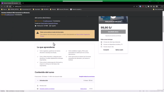Open the browser side panel icon
This screenshot has width=164, height=92.
tap(157, 6)
